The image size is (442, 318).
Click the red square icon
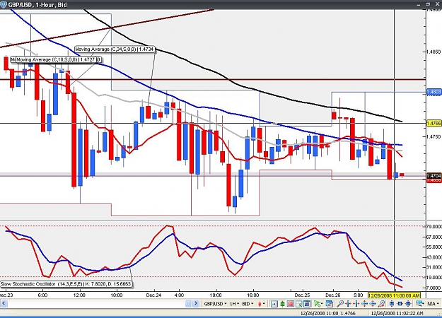(x=291, y=304)
